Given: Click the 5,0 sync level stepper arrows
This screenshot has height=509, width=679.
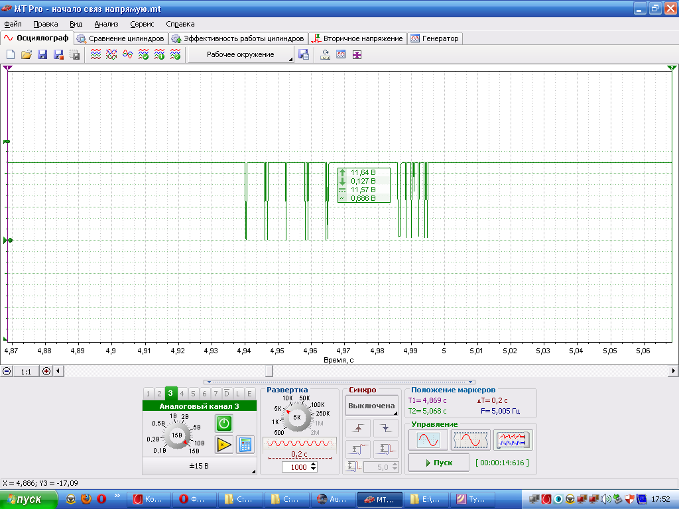Looking at the screenshot, I should pyautogui.click(x=395, y=467).
